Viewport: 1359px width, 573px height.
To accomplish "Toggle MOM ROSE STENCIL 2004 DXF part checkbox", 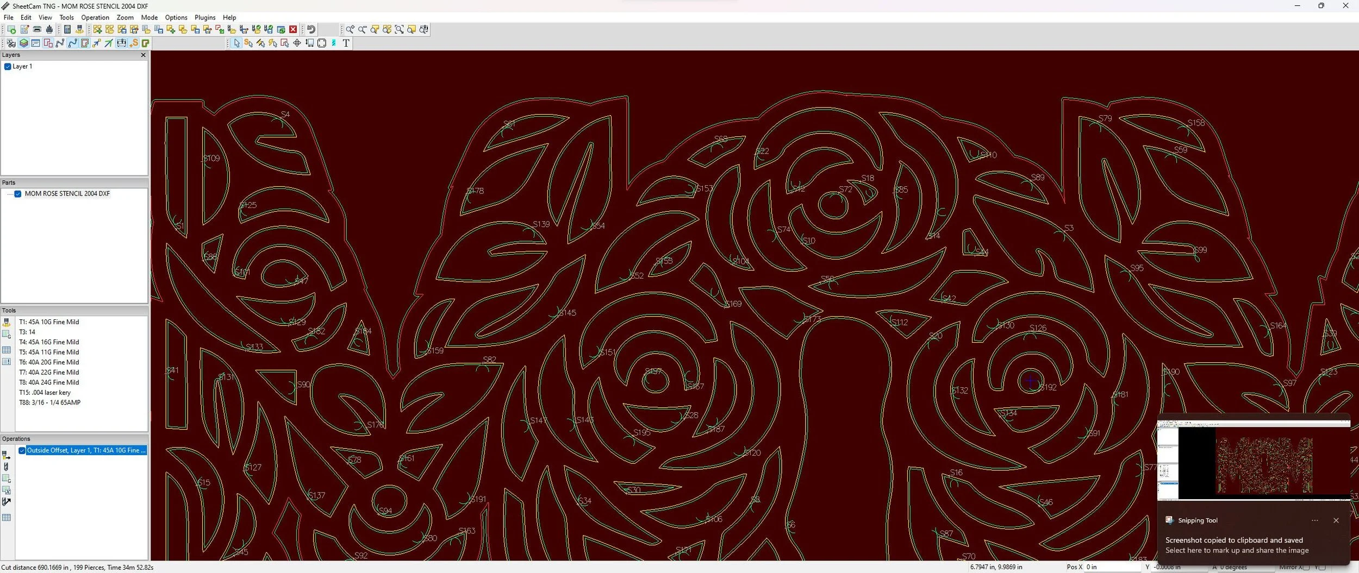I will (18, 194).
